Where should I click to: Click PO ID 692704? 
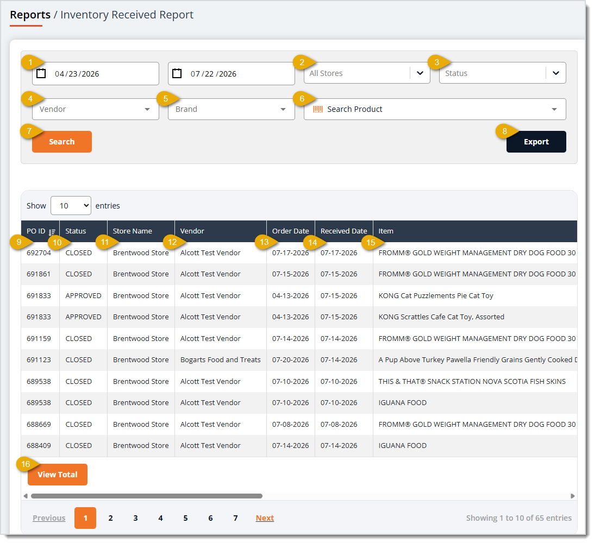tap(39, 253)
